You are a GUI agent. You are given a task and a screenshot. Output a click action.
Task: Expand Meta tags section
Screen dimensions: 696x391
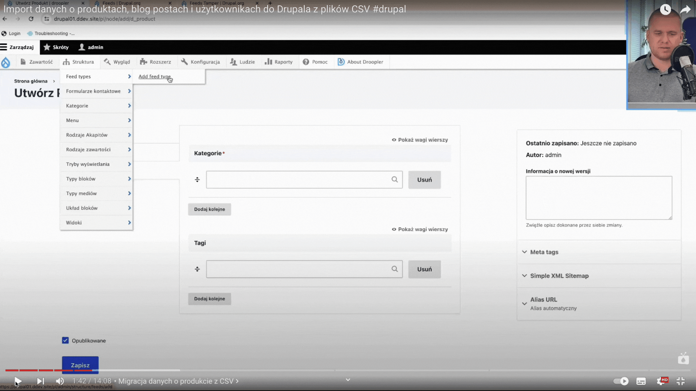tap(544, 252)
